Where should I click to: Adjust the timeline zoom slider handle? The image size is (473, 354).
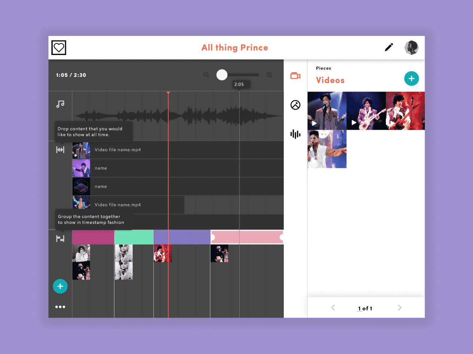tap(222, 75)
